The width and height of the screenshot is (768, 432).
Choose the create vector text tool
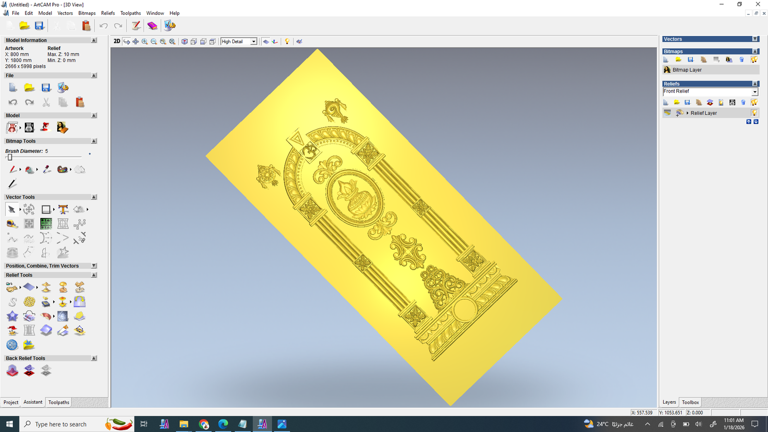tap(63, 209)
